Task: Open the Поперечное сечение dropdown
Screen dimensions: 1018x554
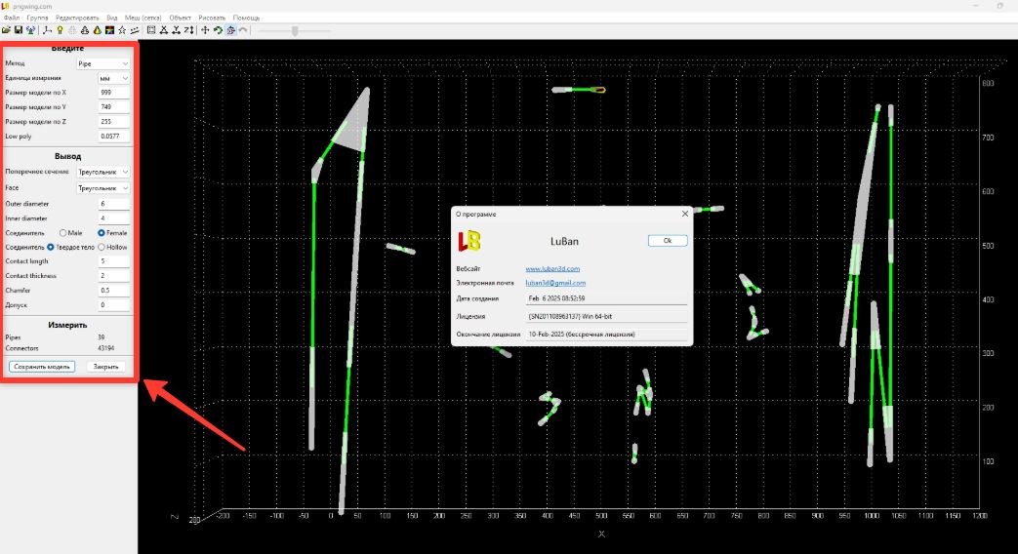Action: pyautogui.click(x=103, y=172)
